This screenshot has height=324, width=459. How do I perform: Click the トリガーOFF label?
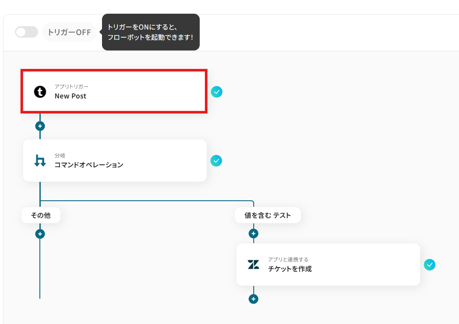[x=69, y=32]
